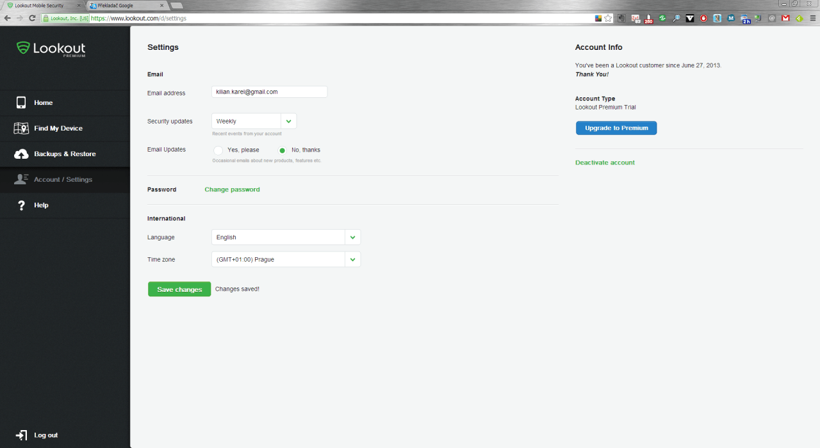Click the green Lookout, Inc. SSL badge
820x448 pixels.
click(65, 19)
